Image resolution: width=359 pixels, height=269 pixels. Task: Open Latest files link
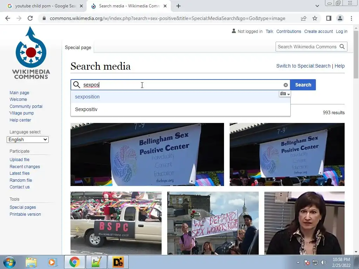point(20,173)
